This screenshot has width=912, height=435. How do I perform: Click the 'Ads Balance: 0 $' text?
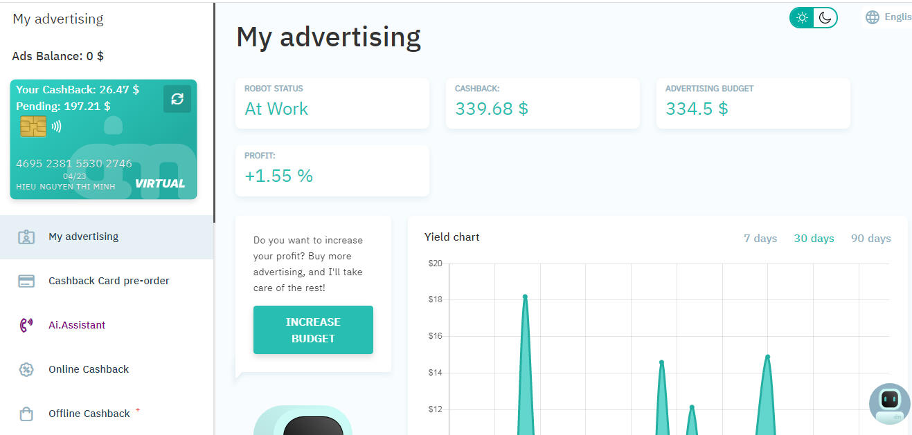pos(58,56)
